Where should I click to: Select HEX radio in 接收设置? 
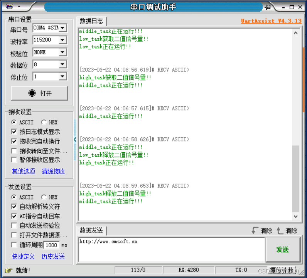(x=44, y=122)
